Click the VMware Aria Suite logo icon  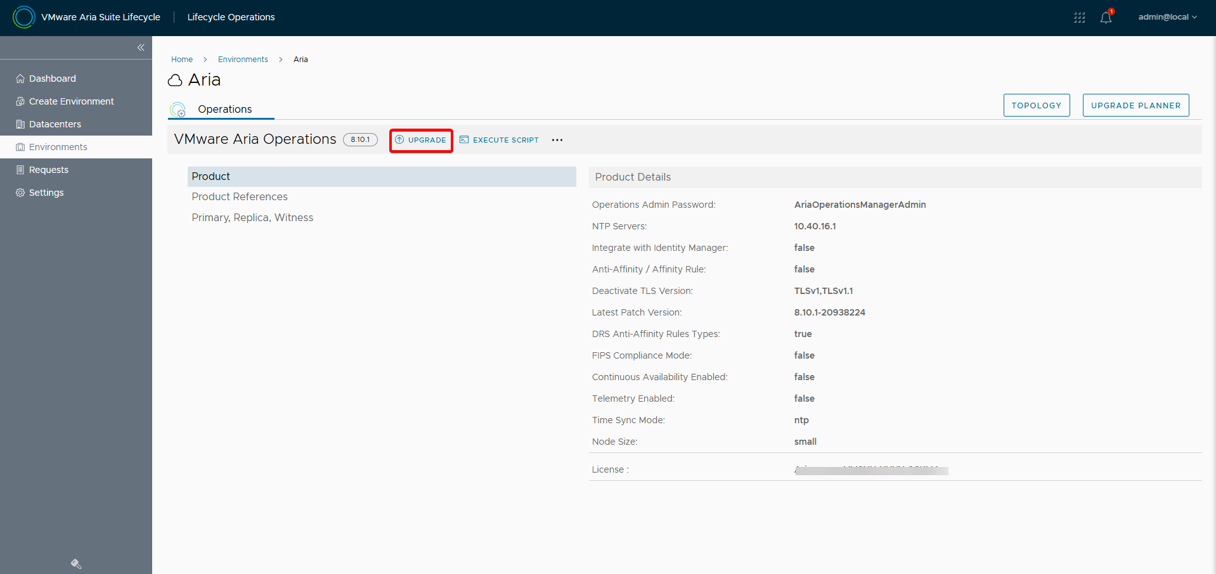[23, 17]
